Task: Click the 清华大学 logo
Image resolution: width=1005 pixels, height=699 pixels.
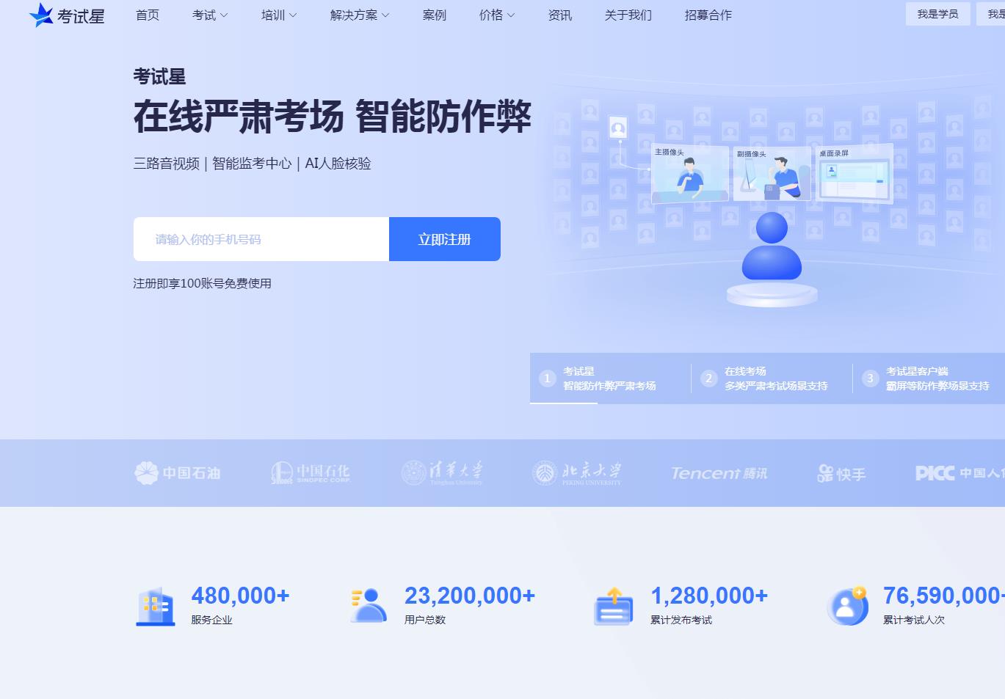Action: click(x=442, y=473)
